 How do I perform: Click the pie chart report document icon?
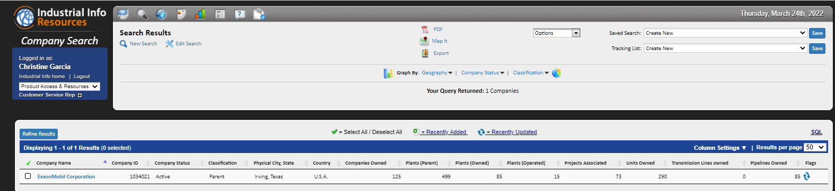point(181,14)
